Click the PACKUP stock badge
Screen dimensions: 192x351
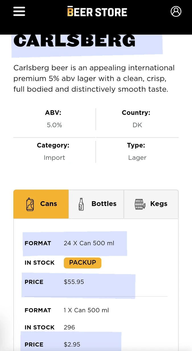coord(82,263)
